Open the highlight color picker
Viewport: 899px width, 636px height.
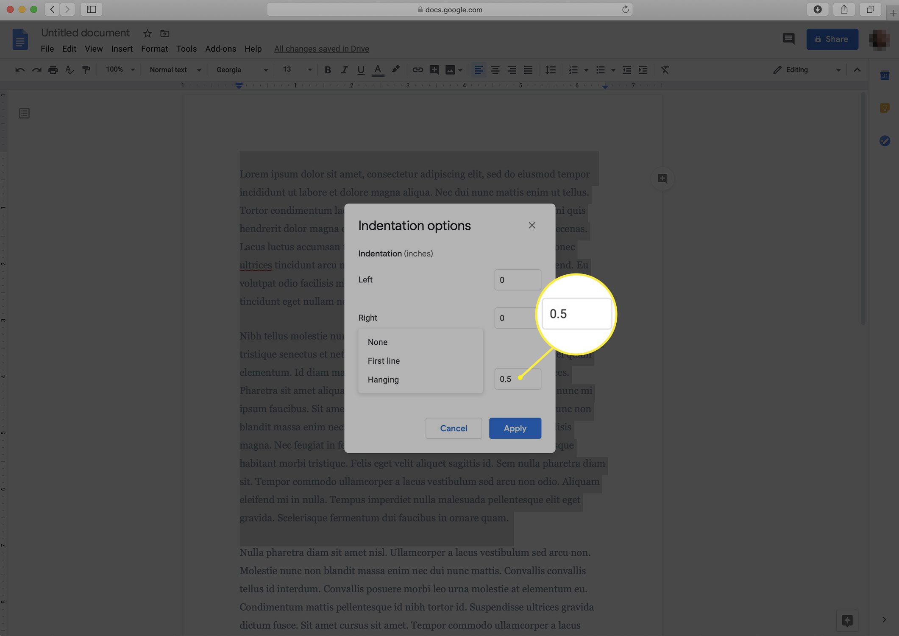pos(395,70)
